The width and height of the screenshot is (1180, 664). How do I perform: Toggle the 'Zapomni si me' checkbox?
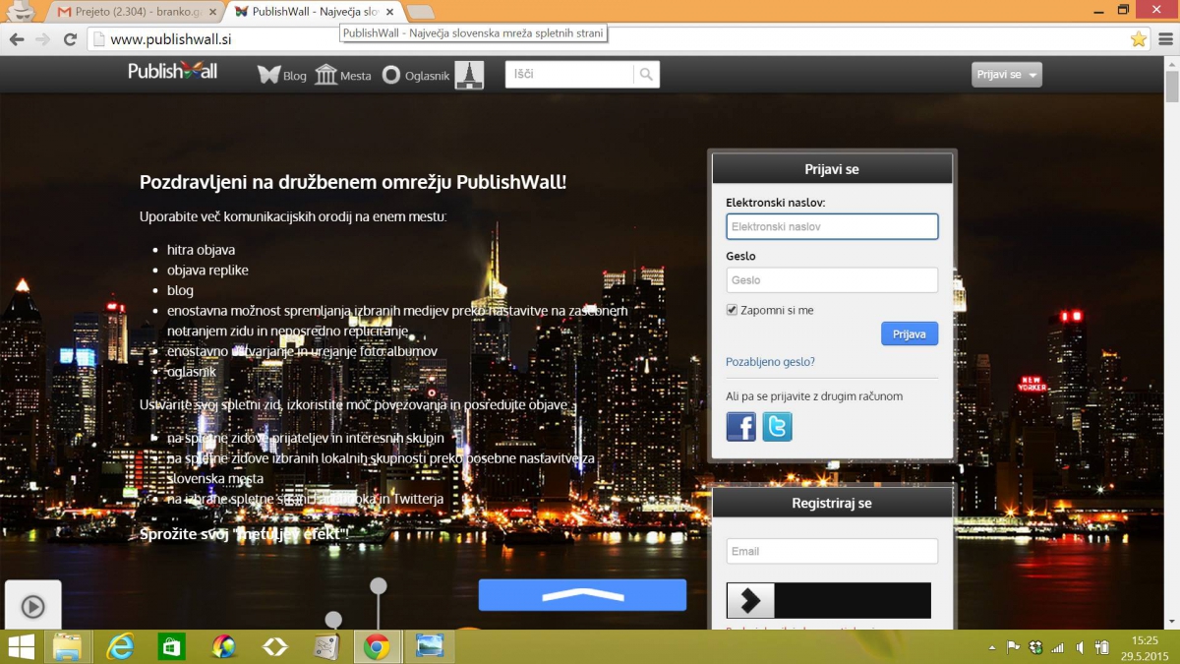tap(732, 310)
